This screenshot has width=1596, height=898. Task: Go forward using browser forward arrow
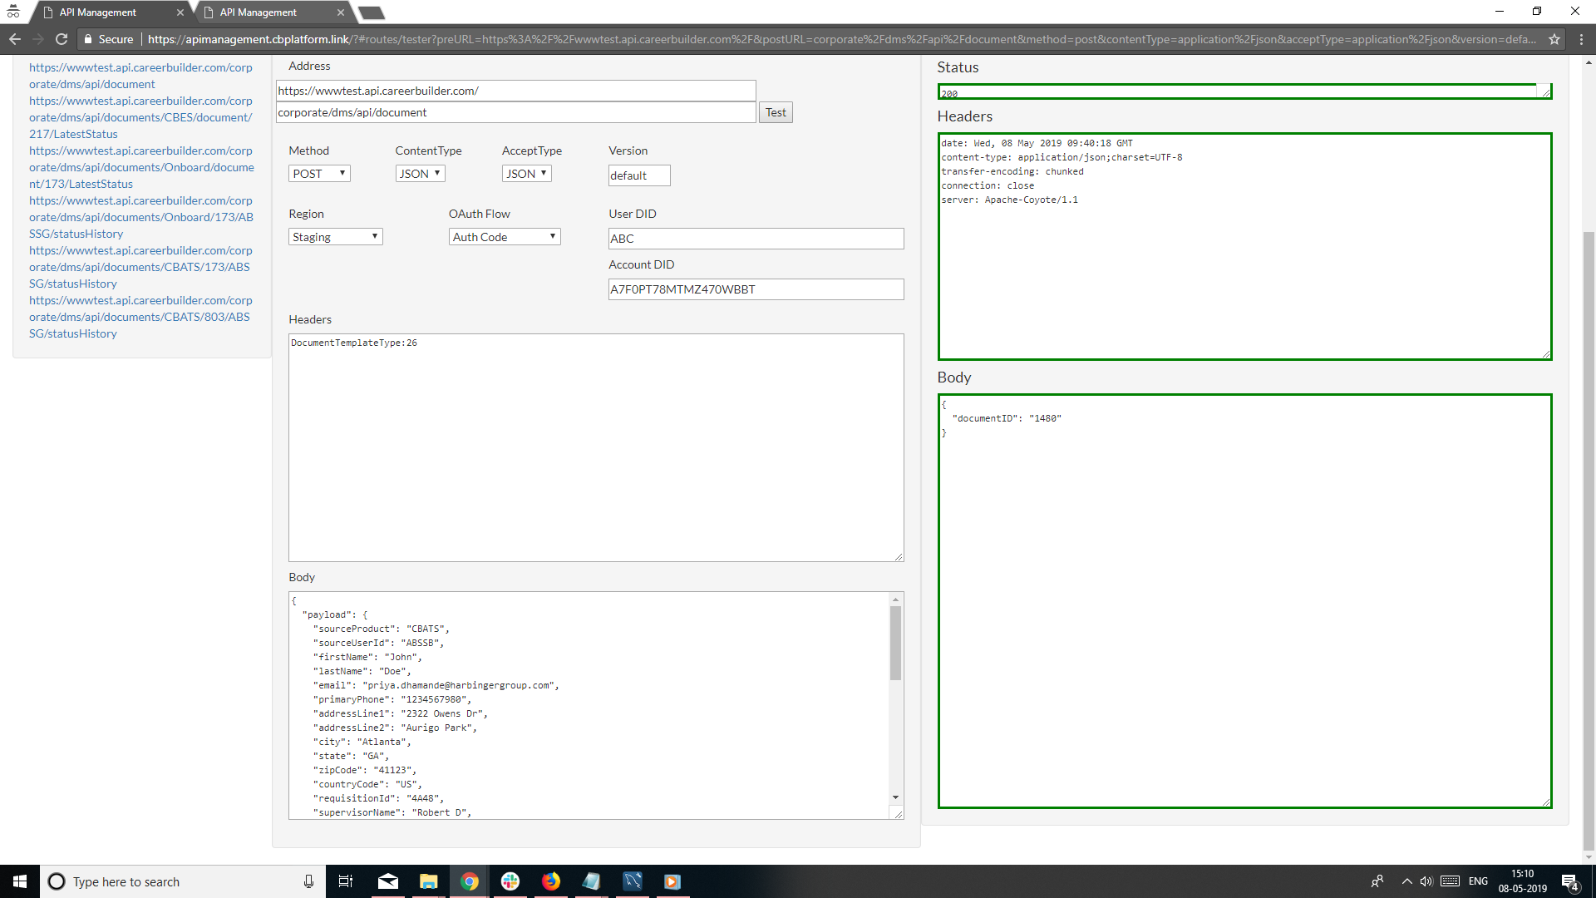[38, 39]
